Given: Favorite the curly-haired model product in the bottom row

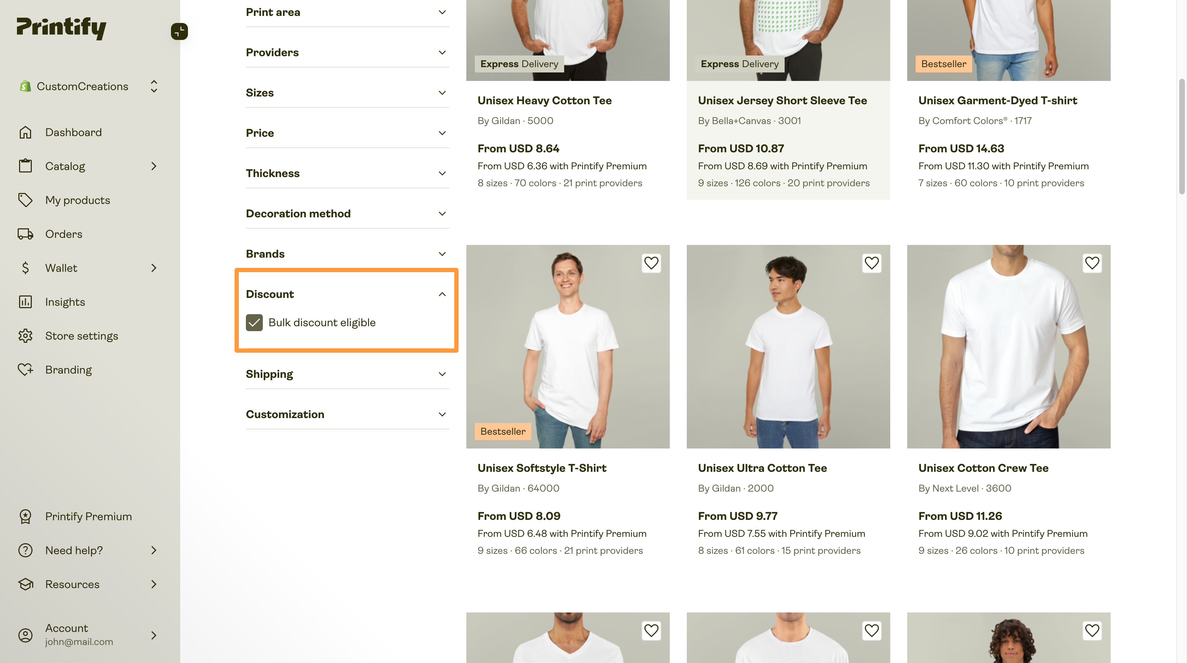Looking at the screenshot, I should pyautogui.click(x=1092, y=631).
